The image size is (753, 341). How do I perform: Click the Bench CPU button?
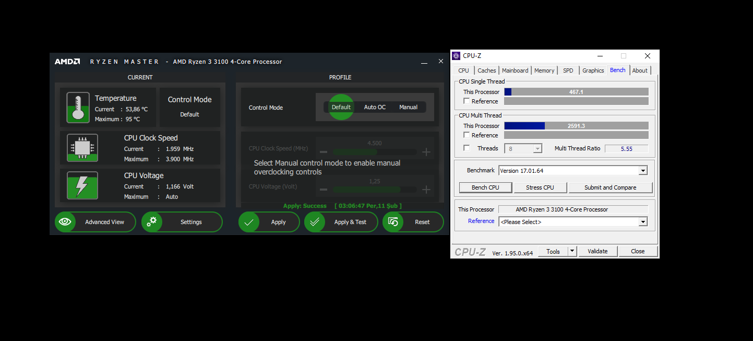click(485, 187)
